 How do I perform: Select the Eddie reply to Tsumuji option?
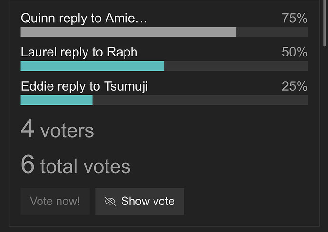pos(84,86)
